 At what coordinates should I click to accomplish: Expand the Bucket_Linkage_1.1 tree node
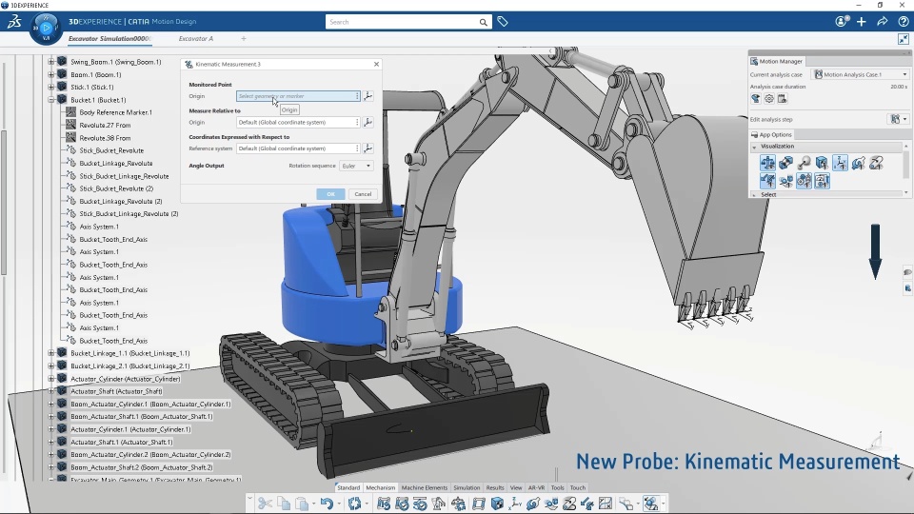[x=50, y=353]
